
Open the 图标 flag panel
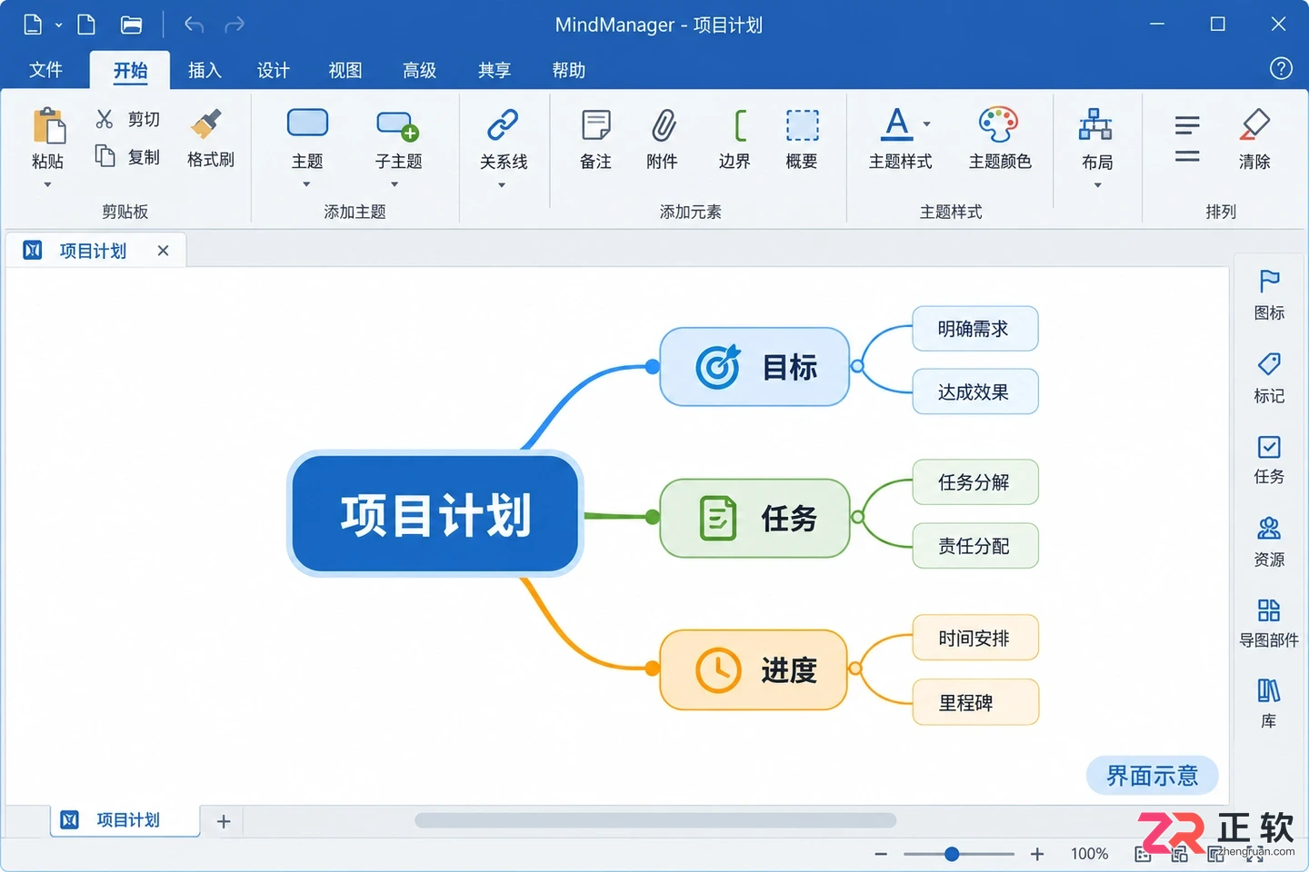pos(1269,281)
